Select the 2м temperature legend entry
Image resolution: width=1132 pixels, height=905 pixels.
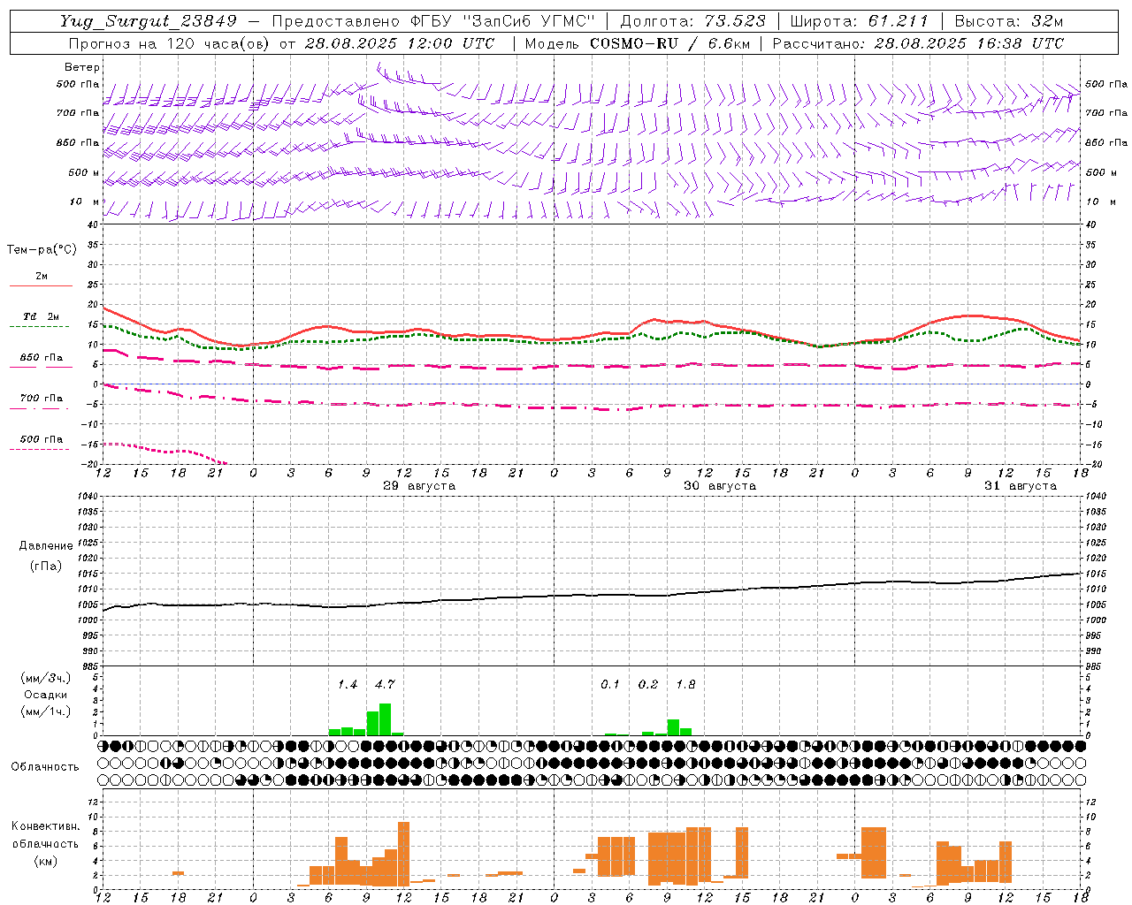tap(42, 276)
